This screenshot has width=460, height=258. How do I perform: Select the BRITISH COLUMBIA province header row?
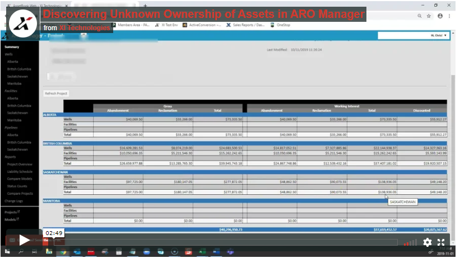245,143
